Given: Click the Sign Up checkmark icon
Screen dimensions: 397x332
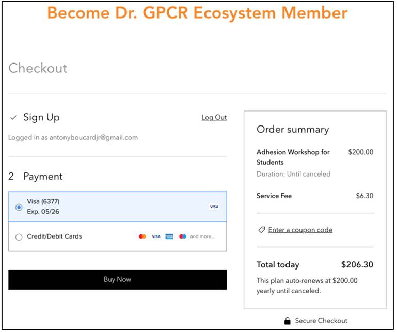Looking at the screenshot, I should pyautogui.click(x=13, y=118).
